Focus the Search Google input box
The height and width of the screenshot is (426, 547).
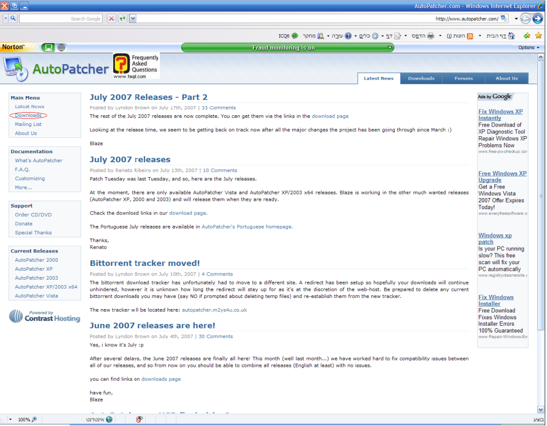[61, 19]
